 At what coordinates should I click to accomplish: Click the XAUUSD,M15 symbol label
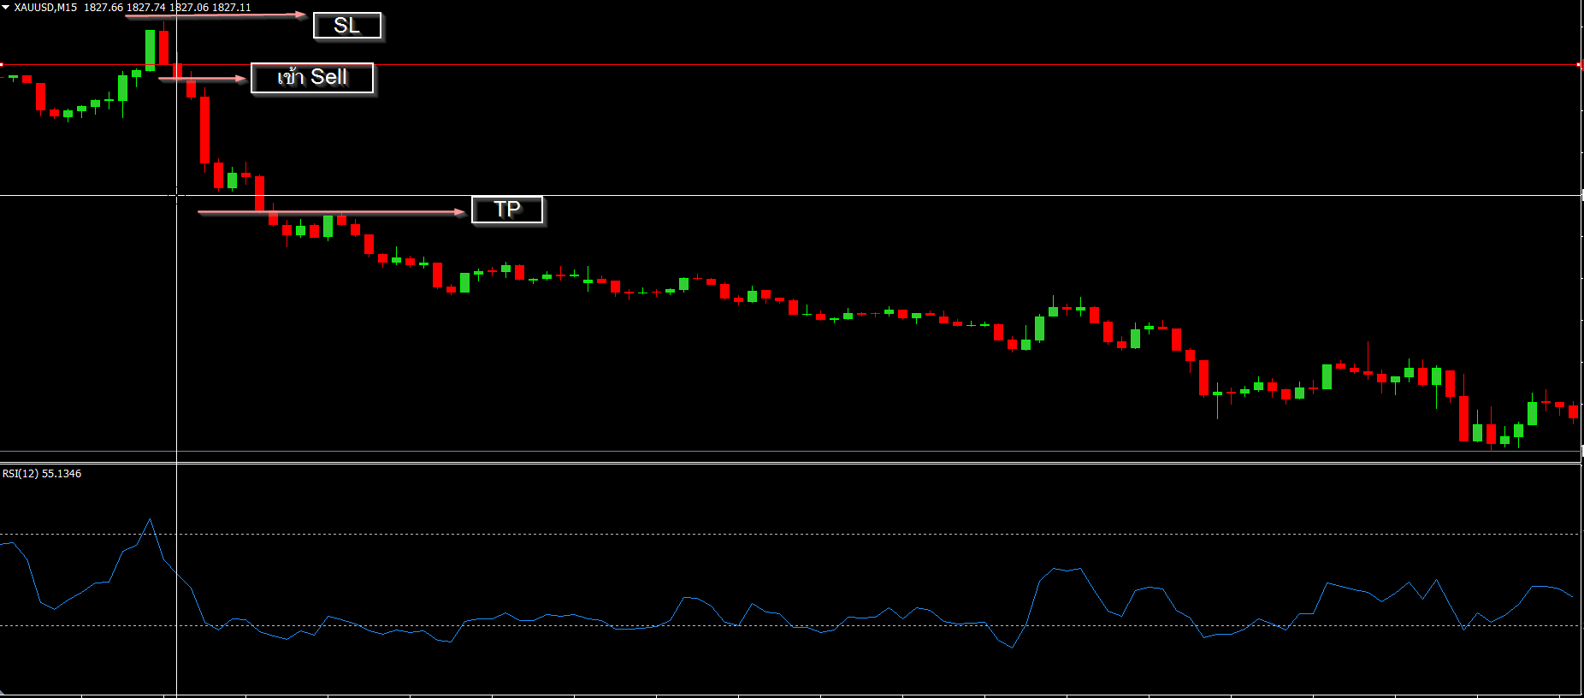[x=45, y=8]
